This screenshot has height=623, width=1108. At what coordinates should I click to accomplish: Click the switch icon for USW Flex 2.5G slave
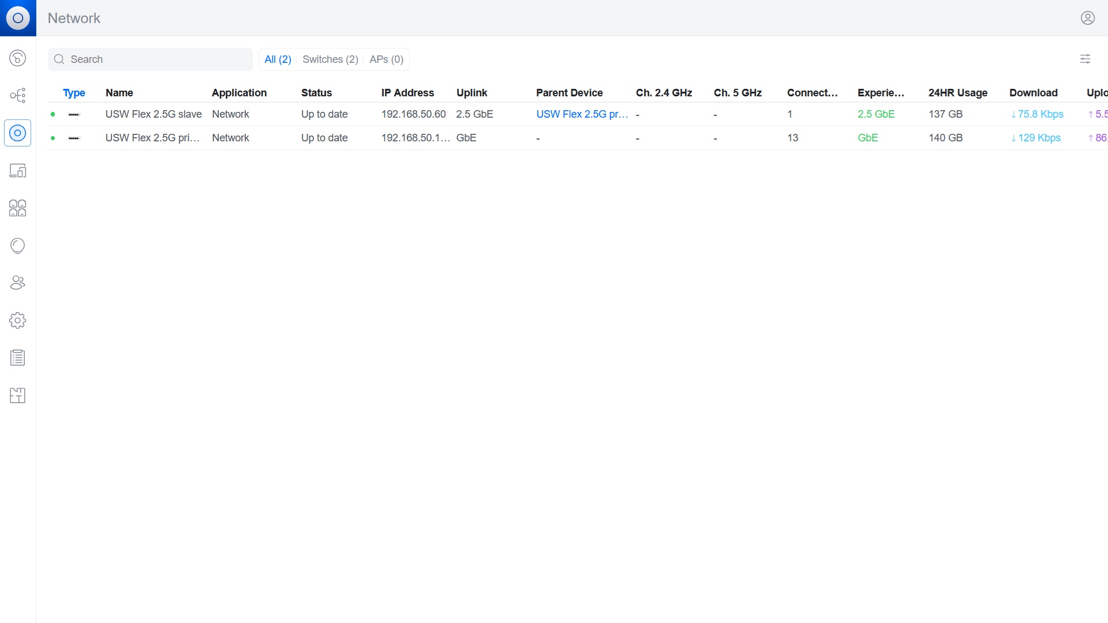[x=74, y=115]
